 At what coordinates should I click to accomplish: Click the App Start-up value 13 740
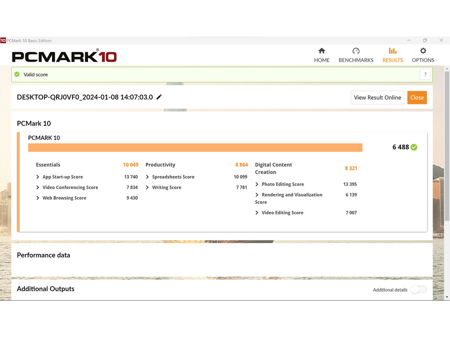click(x=131, y=177)
